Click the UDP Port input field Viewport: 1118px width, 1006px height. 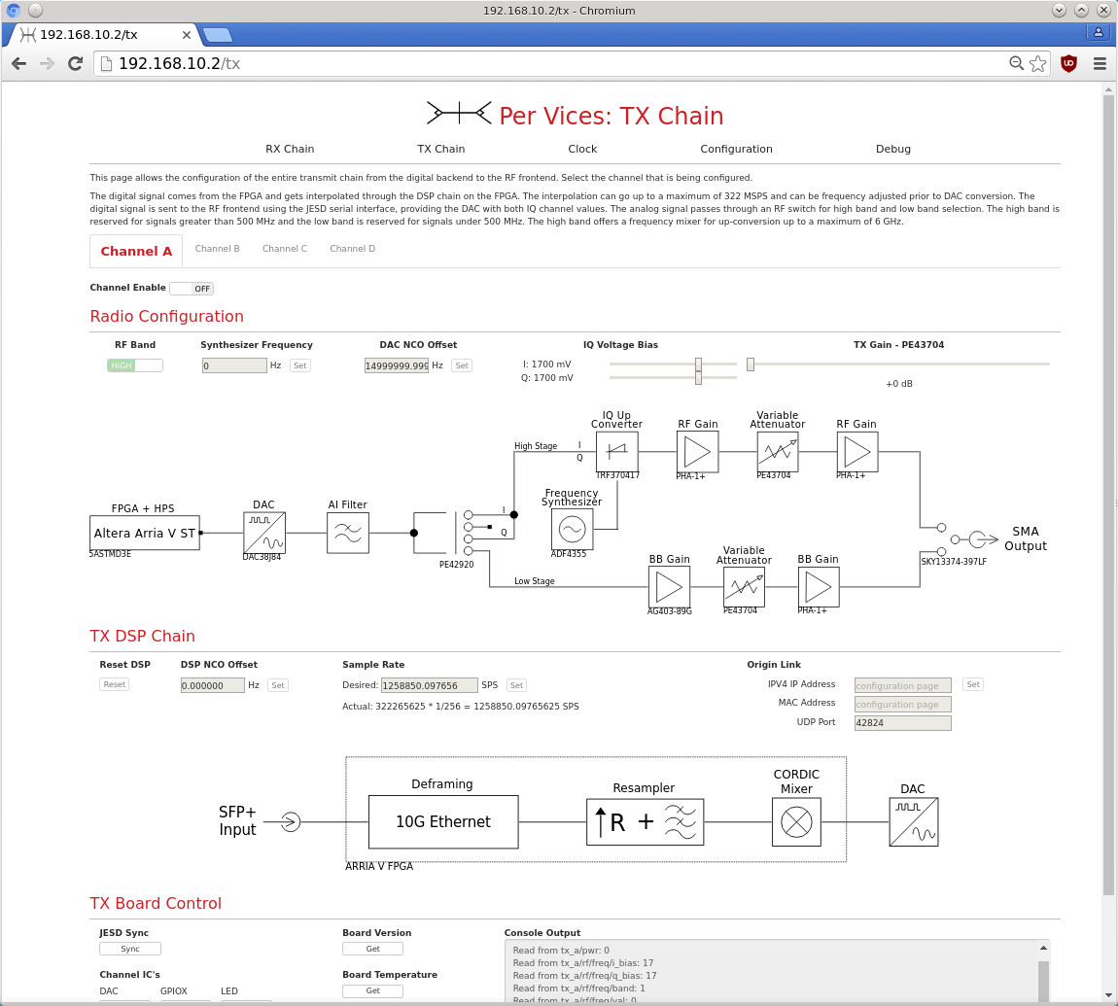point(902,723)
